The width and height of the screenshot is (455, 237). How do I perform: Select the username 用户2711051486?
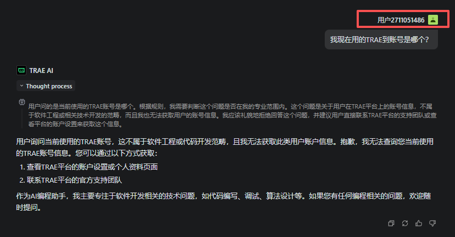[x=401, y=20]
